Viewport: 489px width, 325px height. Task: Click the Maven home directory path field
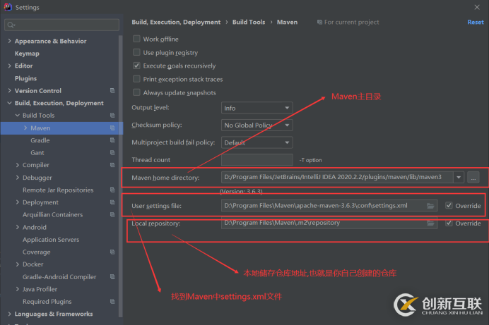[337, 177]
